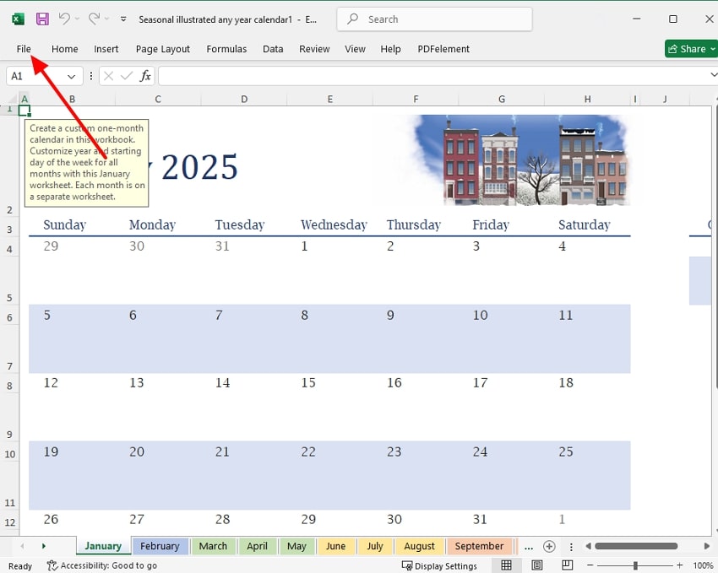
Task: Open the Redo history dropdown arrow
Action: click(107, 19)
